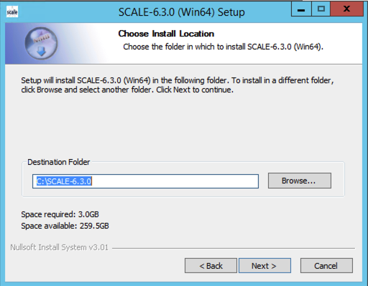The width and height of the screenshot is (368, 286).
Task: Click the SCALE-6.3.0 (Win64) Setup title text
Action: coord(182,12)
